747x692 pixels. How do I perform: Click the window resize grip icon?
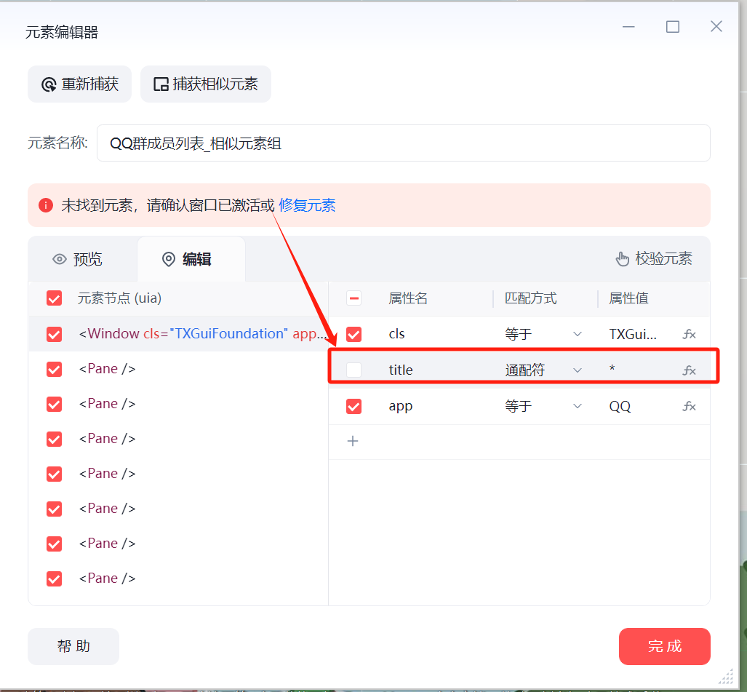(x=726, y=676)
